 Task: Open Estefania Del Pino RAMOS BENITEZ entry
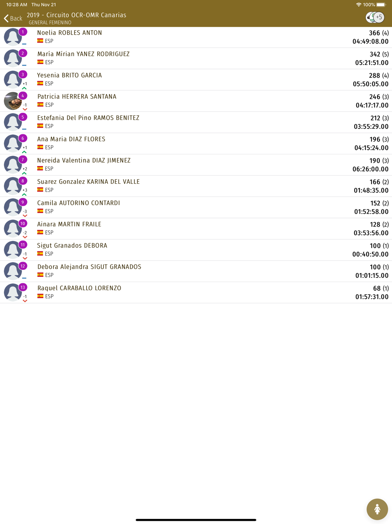(x=196, y=122)
